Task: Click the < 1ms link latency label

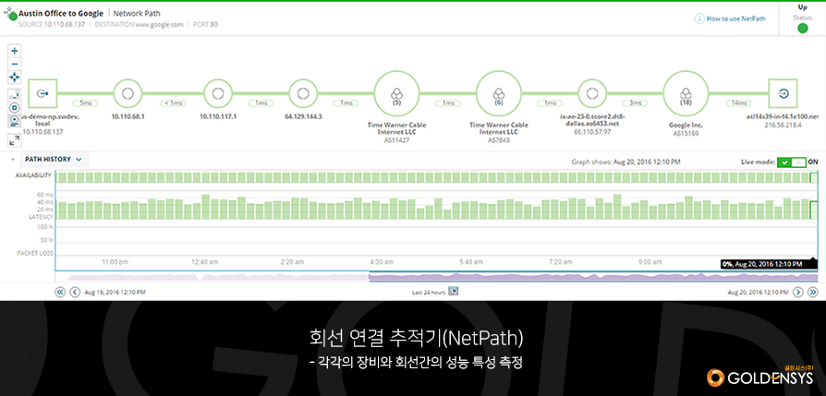Action: (x=172, y=102)
